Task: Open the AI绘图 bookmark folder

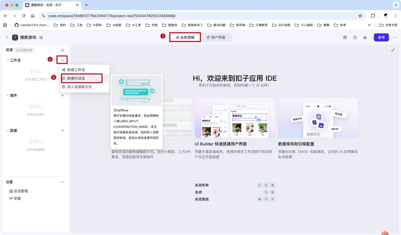Action: pyautogui.click(x=114, y=25)
